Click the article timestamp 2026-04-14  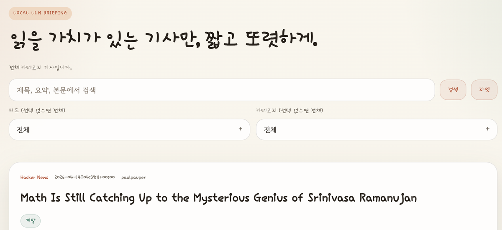coord(85,177)
